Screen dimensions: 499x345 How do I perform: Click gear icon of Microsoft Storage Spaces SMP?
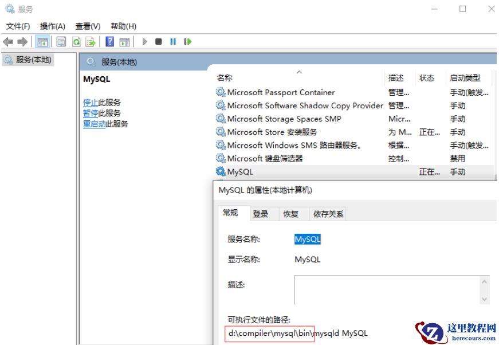[x=220, y=119]
